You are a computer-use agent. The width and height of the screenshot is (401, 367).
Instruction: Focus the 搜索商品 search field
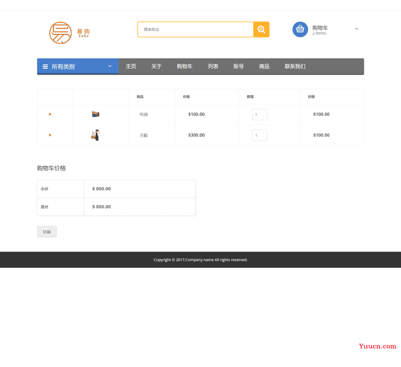pyautogui.click(x=195, y=29)
